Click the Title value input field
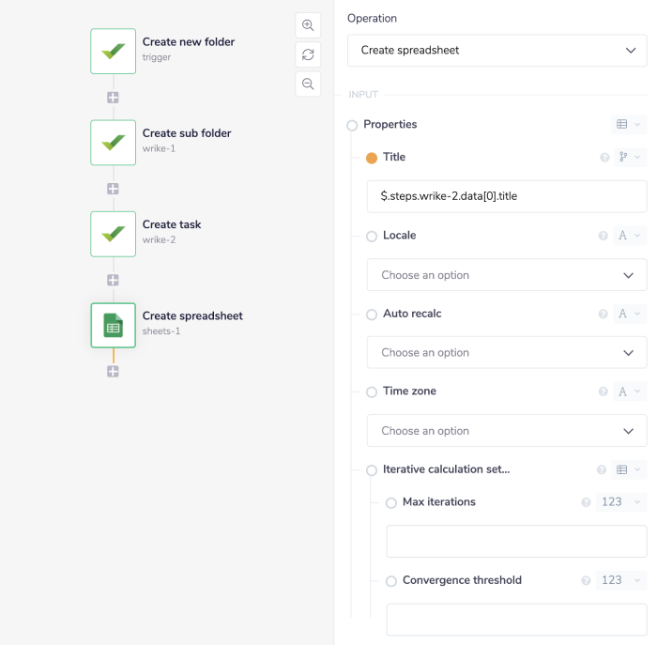 507,196
